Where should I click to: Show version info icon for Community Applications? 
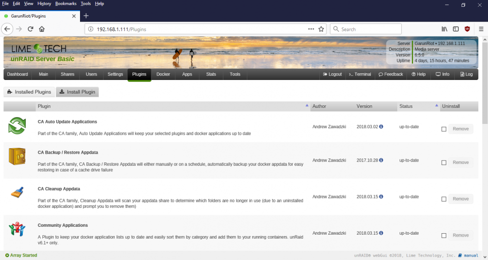[x=381, y=233]
